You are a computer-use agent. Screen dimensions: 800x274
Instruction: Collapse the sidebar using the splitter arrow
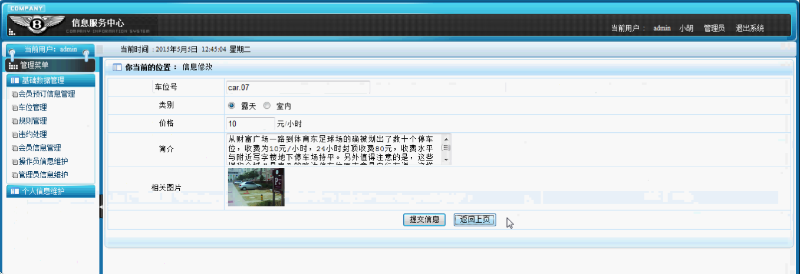click(101, 206)
